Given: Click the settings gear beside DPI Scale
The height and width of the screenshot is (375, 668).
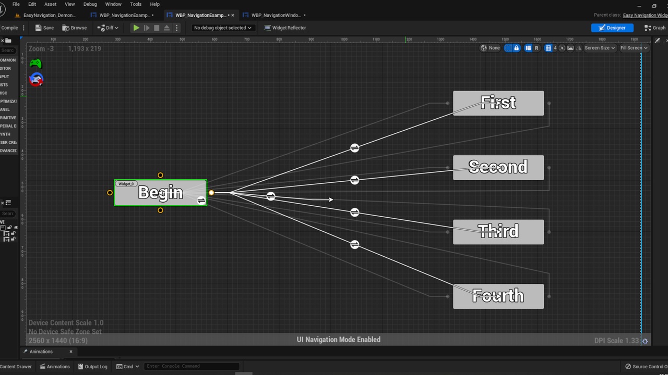Looking at the screenshot, I should coord(645,341).
